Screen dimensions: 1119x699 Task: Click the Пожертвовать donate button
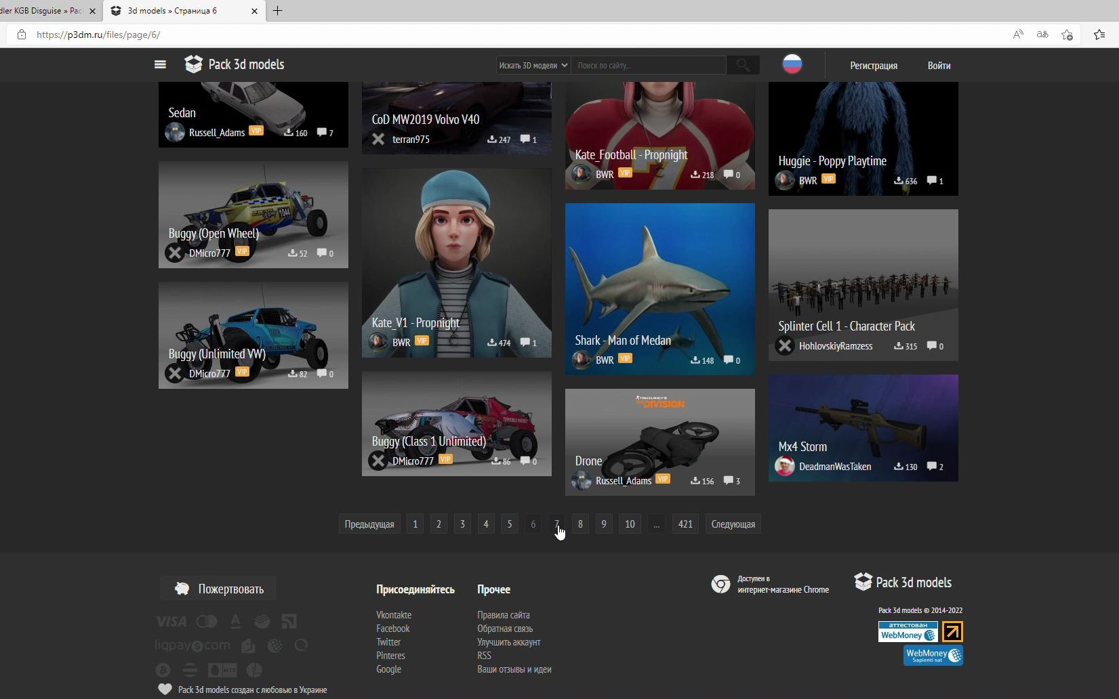click(218, 589)
